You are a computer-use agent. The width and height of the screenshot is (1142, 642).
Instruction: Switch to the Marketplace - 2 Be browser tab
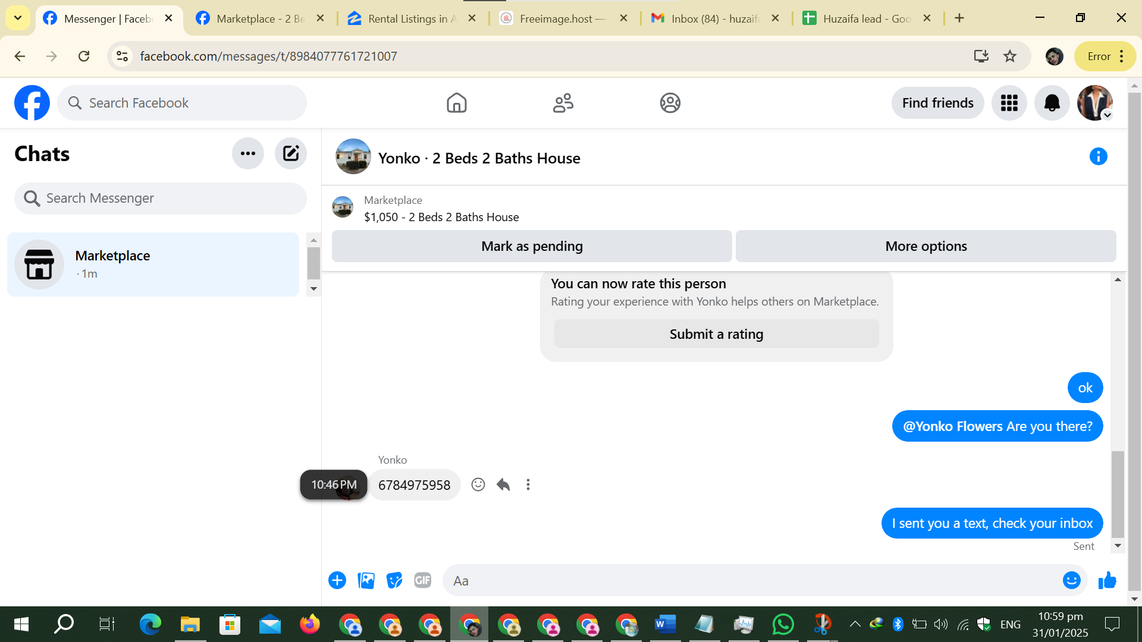pyautogui.click(x=260, y=18)
